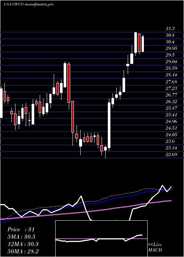The height and width of the screenshot is (257, 184).
Task: Click the 26.77 price axis label
Action: pos(171,95)
